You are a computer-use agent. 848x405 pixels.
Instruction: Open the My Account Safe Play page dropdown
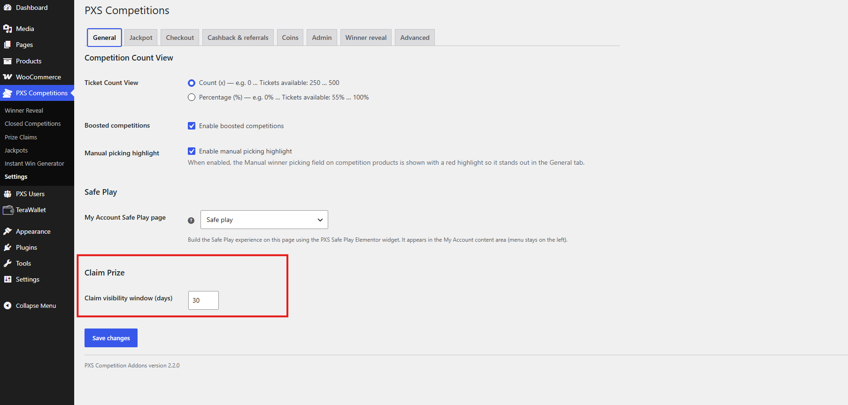coord(264,220)
